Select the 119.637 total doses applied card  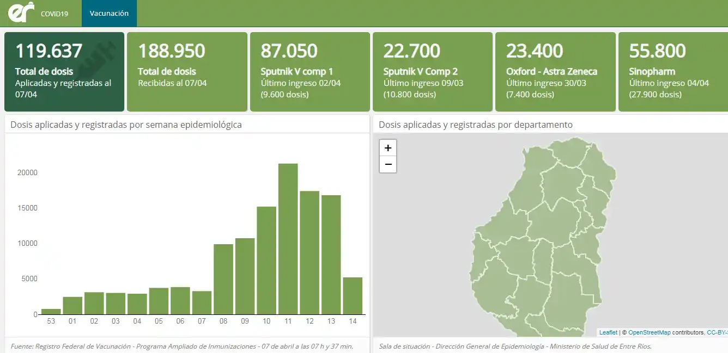(64, 72)
